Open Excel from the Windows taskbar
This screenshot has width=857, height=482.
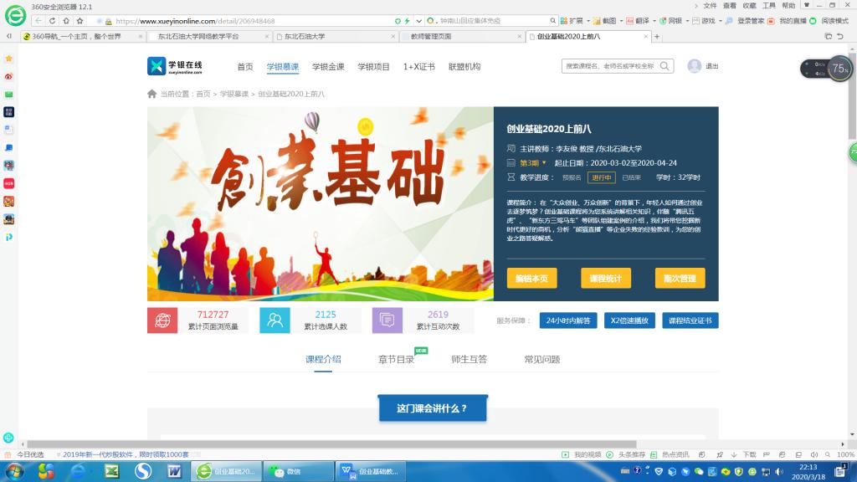[x=110, y=471]
